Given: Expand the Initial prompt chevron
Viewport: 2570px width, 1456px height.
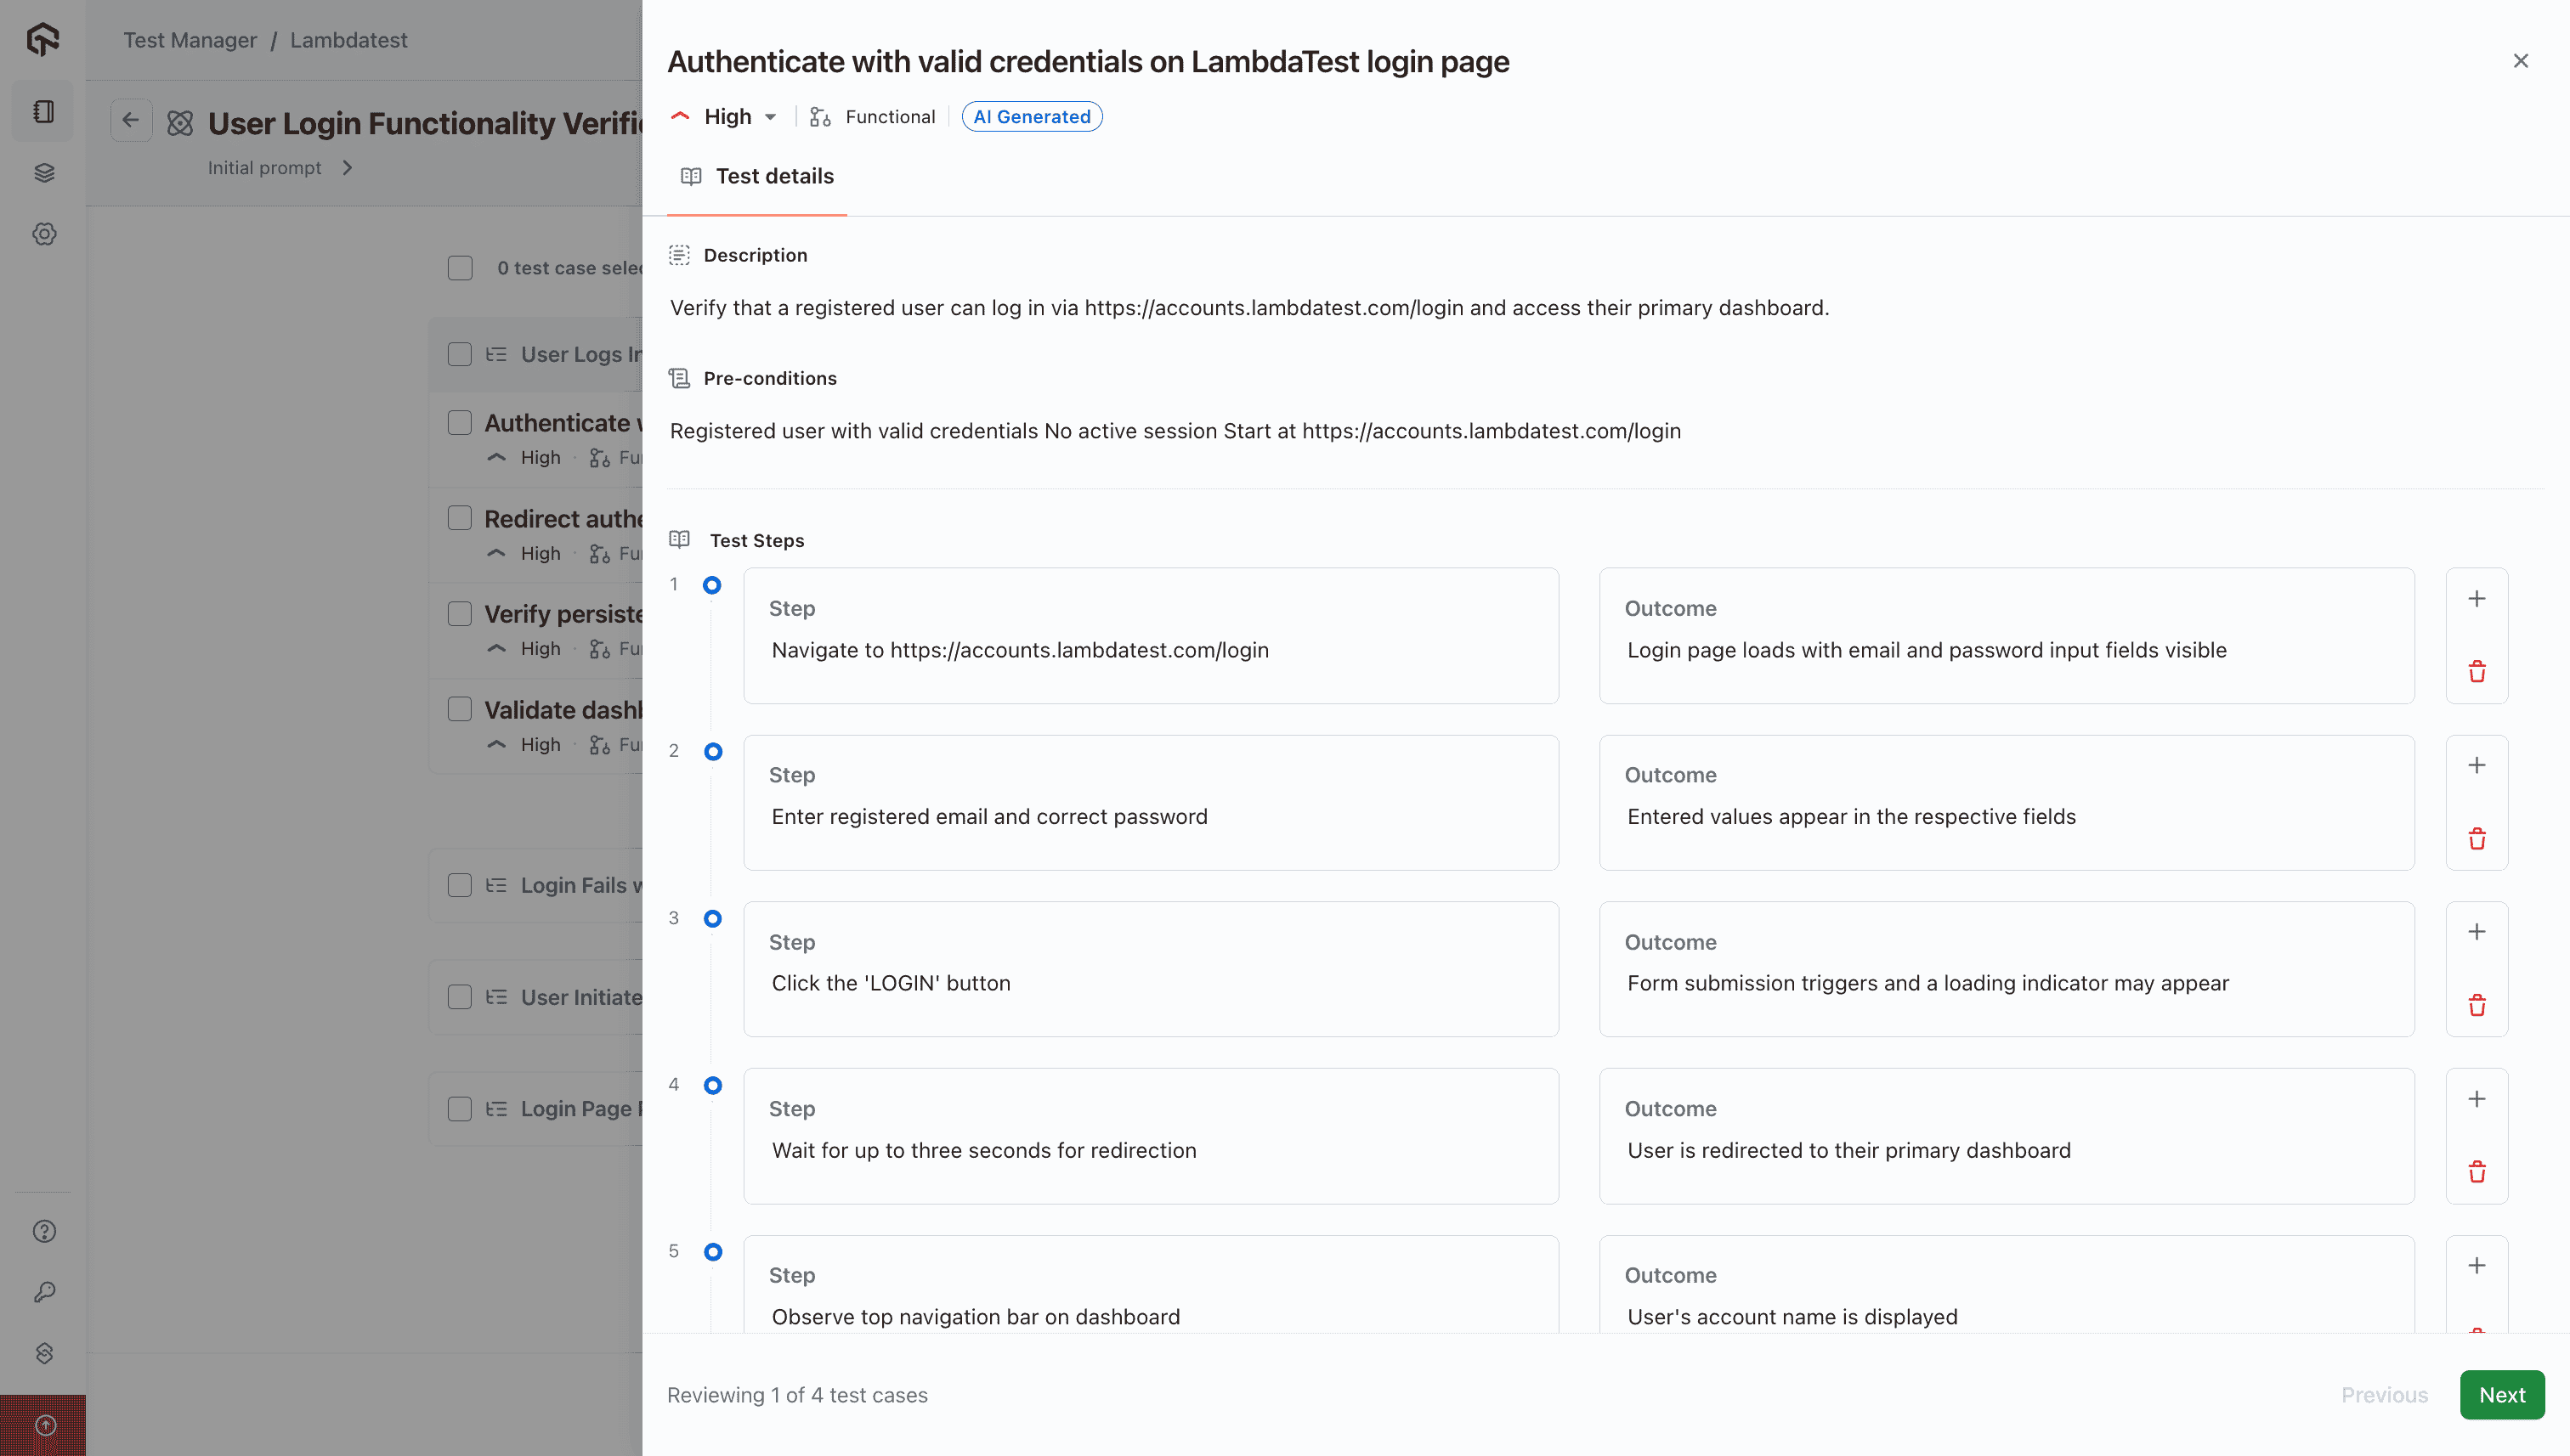Looking at the screenshot, I should (347, 168).
